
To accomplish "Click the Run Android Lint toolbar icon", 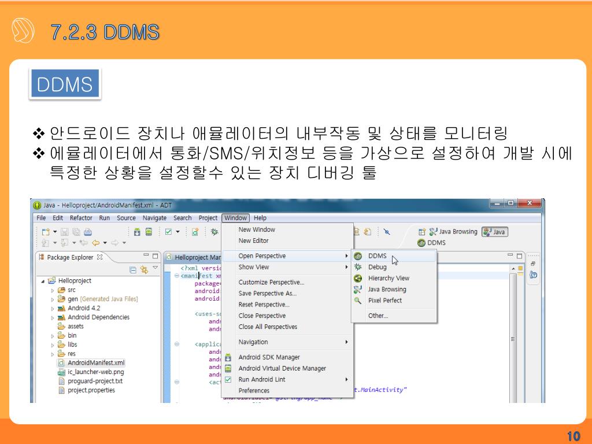I will point(168,232).
